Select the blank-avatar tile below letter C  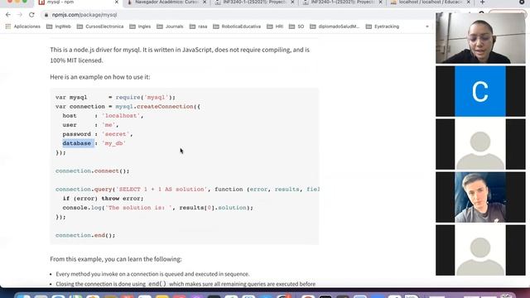tap(480, 144)
